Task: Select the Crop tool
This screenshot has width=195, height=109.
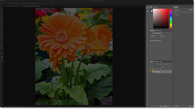Action: [2, 17]
